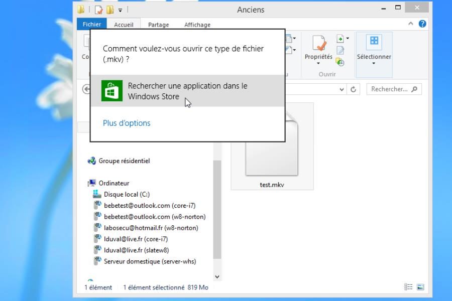Select Disque local (C:) in the navigation pane
Image resolution: width=452 pixels, height=301 pixels.
tap(127, 194)
